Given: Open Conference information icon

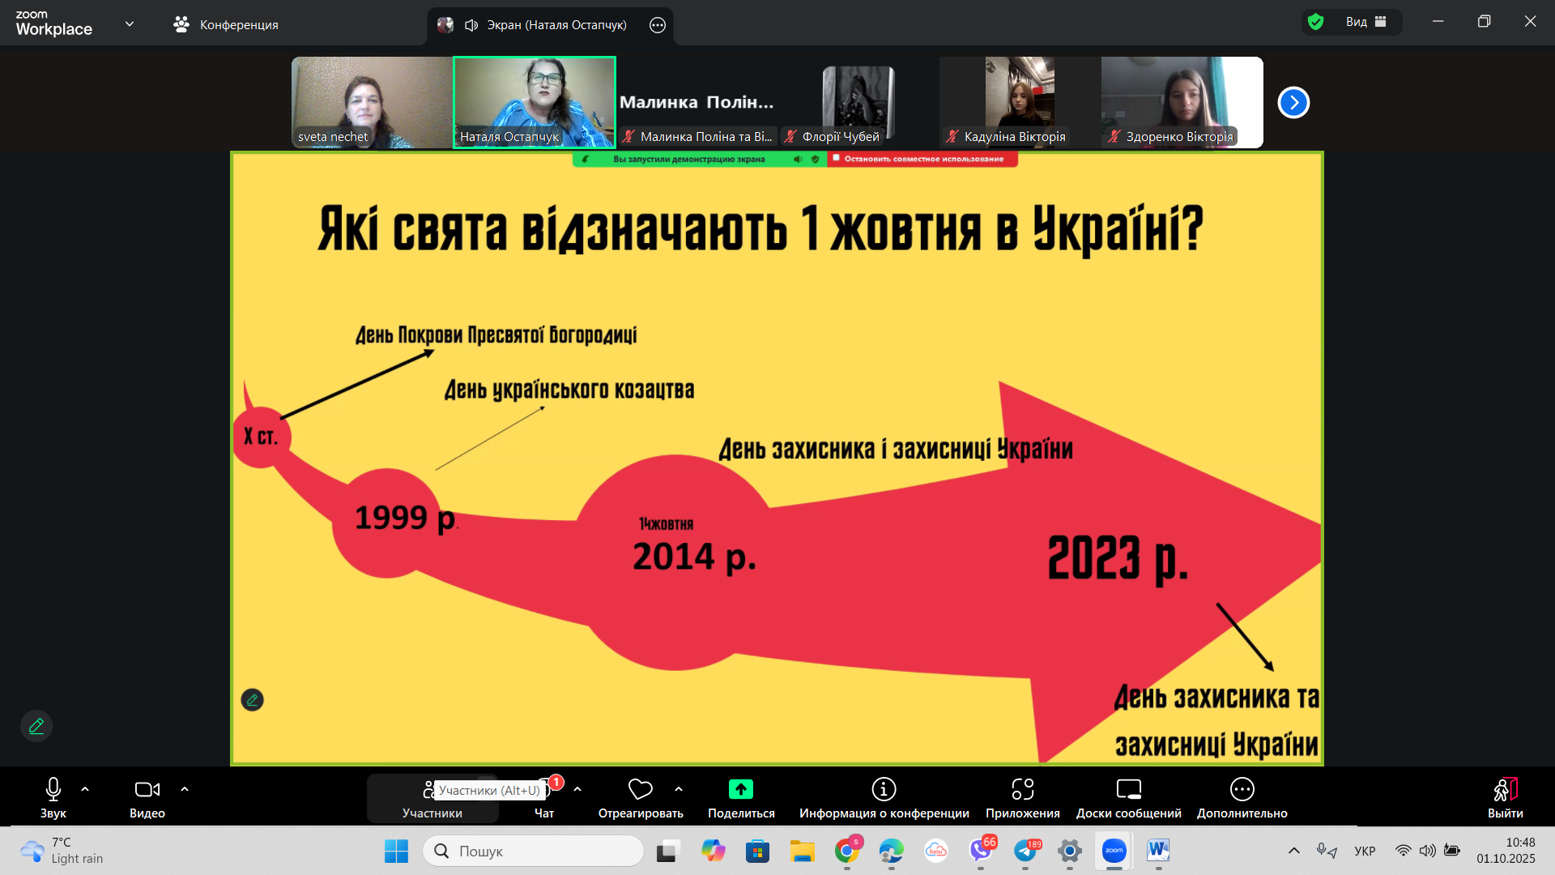Looking at the screenshot, I should [884, 789].
